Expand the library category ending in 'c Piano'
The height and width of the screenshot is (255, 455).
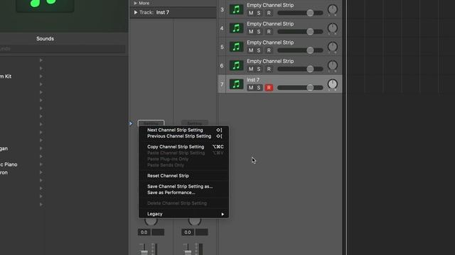click(41, 164)
